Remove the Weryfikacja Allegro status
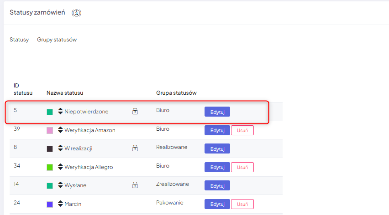Viewport: 389px width, 215px height. point(242,167)
